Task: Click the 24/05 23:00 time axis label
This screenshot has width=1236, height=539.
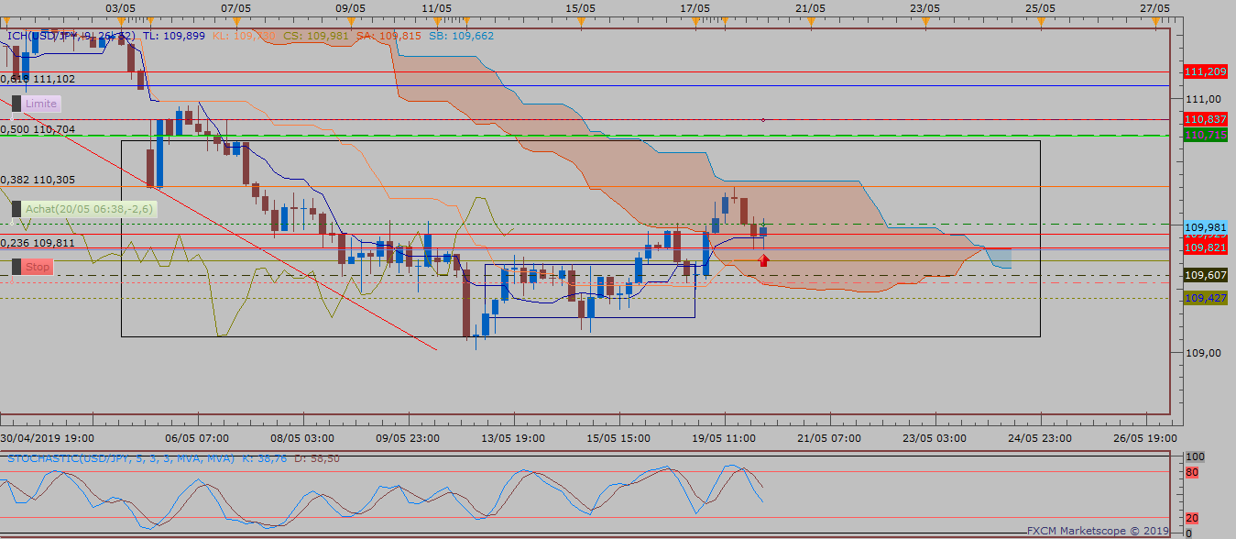Action: (x=1041, y=438)
